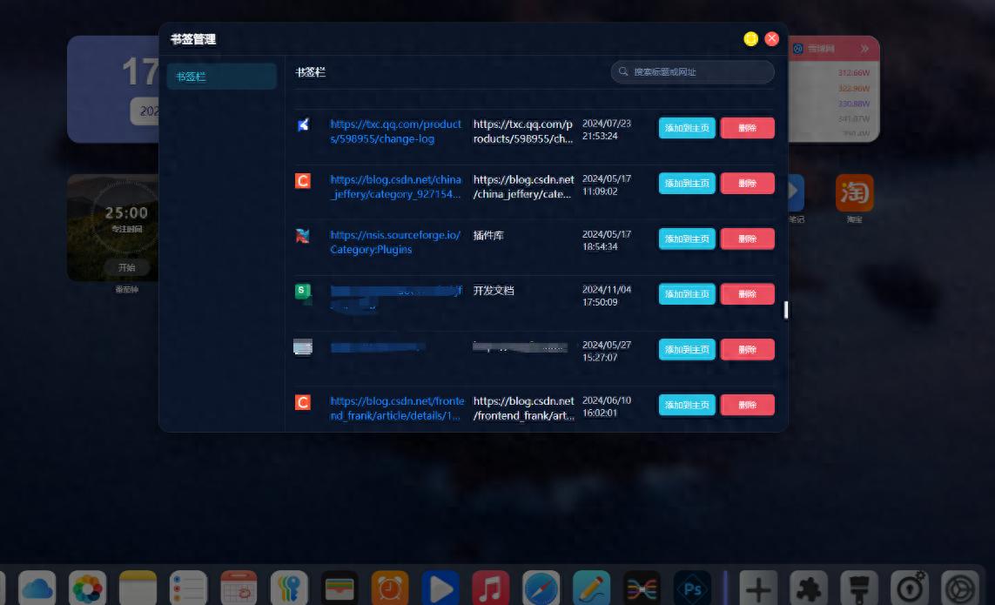The height and width of the screenshot is (605, 995).
Task: Open the txc.qq.com change-log link
Action: tap(395, 131)
